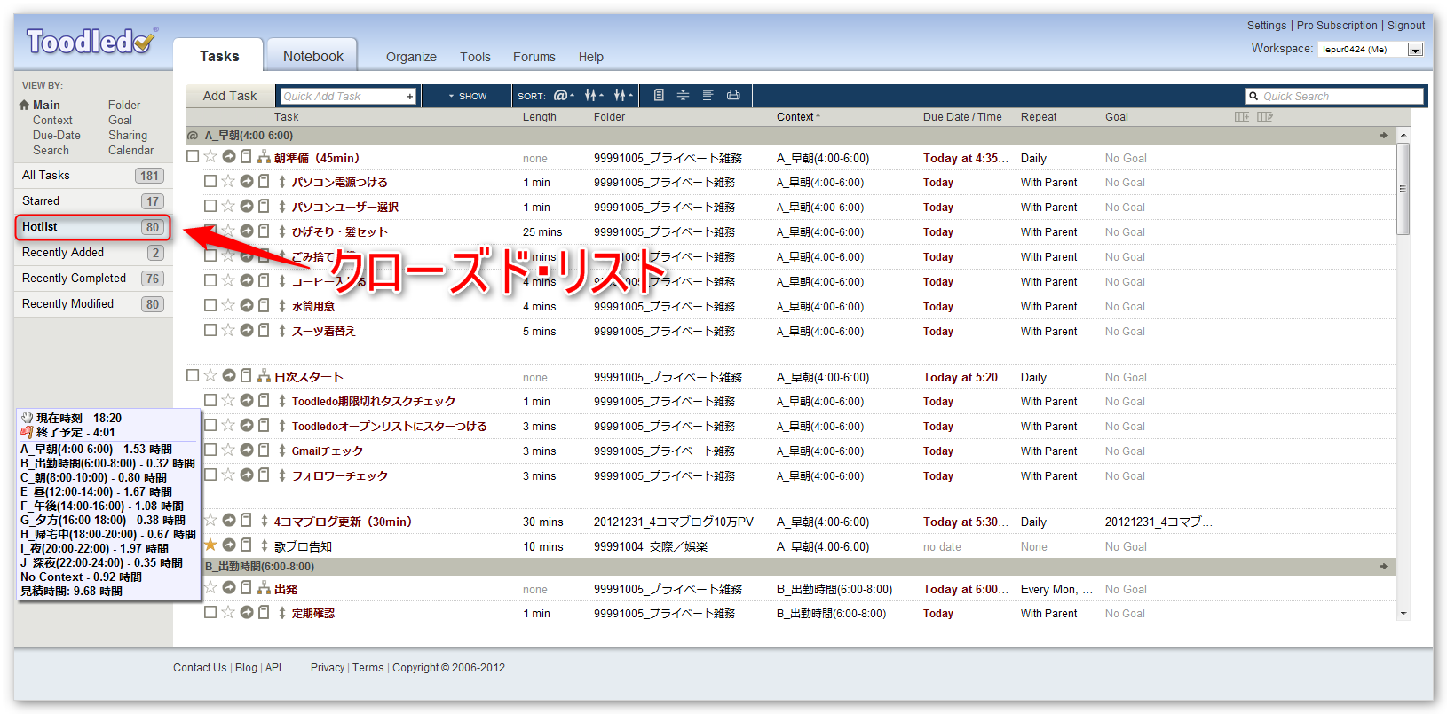
Task: Click the note icon for Gmailチェック
Action: coord(264,451)
